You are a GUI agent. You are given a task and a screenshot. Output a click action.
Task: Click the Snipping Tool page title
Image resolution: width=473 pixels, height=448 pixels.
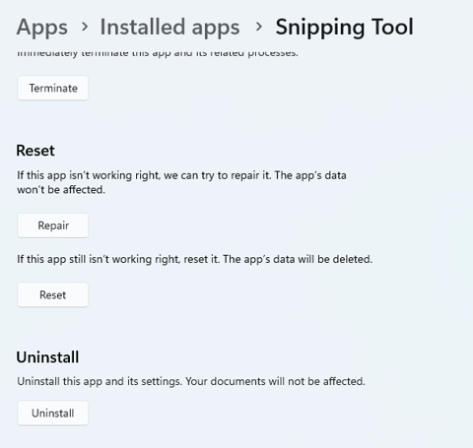tap(345, 28)
